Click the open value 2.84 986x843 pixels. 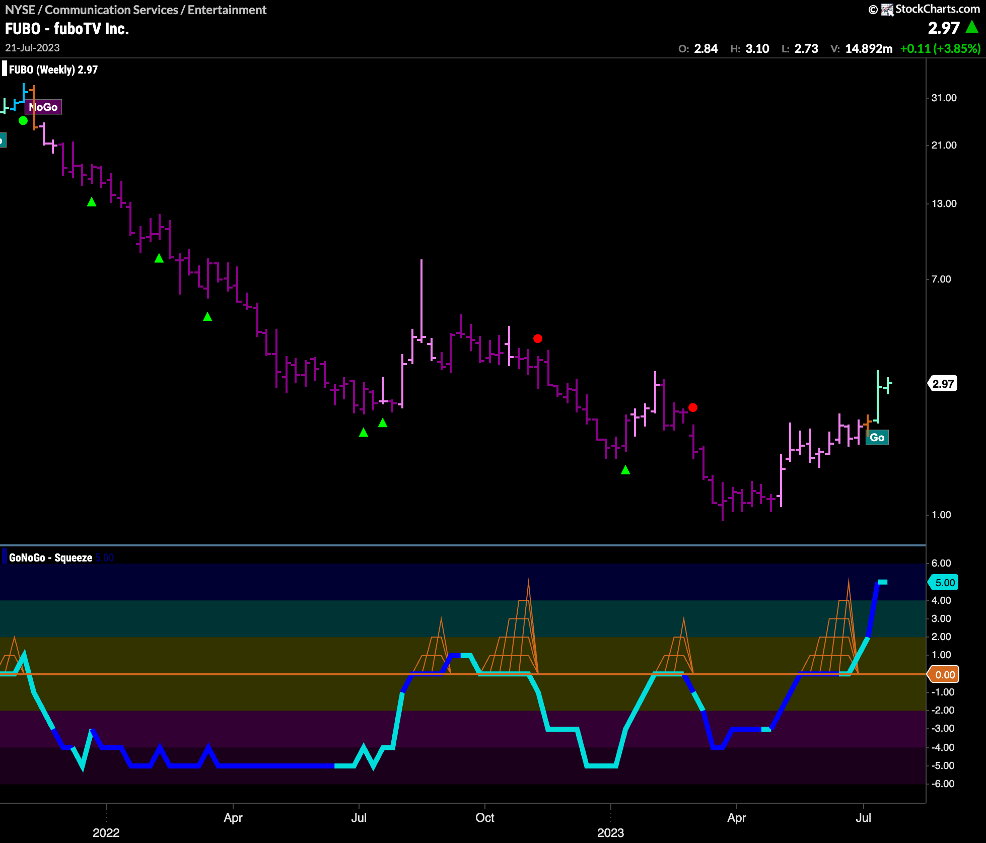point(706,49)
